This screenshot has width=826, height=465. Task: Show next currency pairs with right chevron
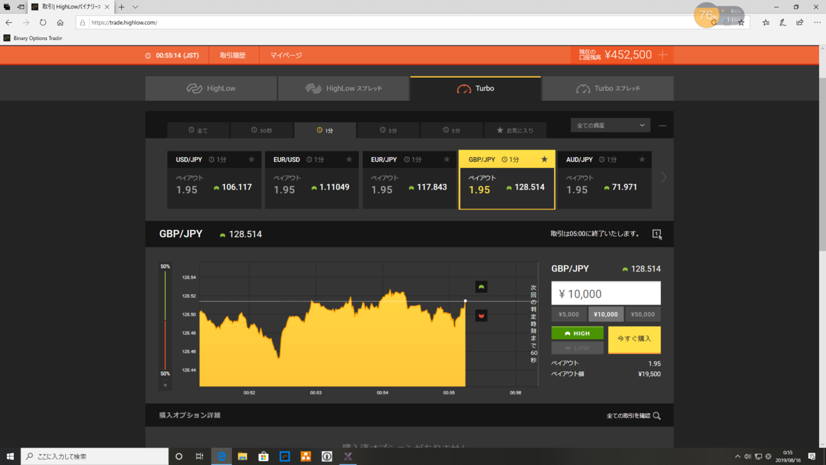pos(664,178)
